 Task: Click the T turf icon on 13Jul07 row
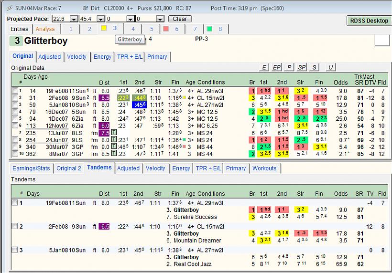pos(113,132)
